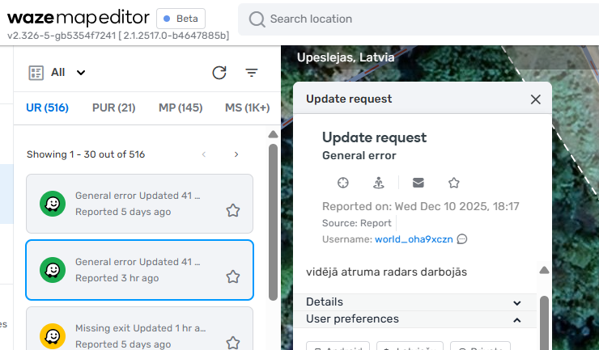Collapse the User preferences section

(x=517, y=319)
